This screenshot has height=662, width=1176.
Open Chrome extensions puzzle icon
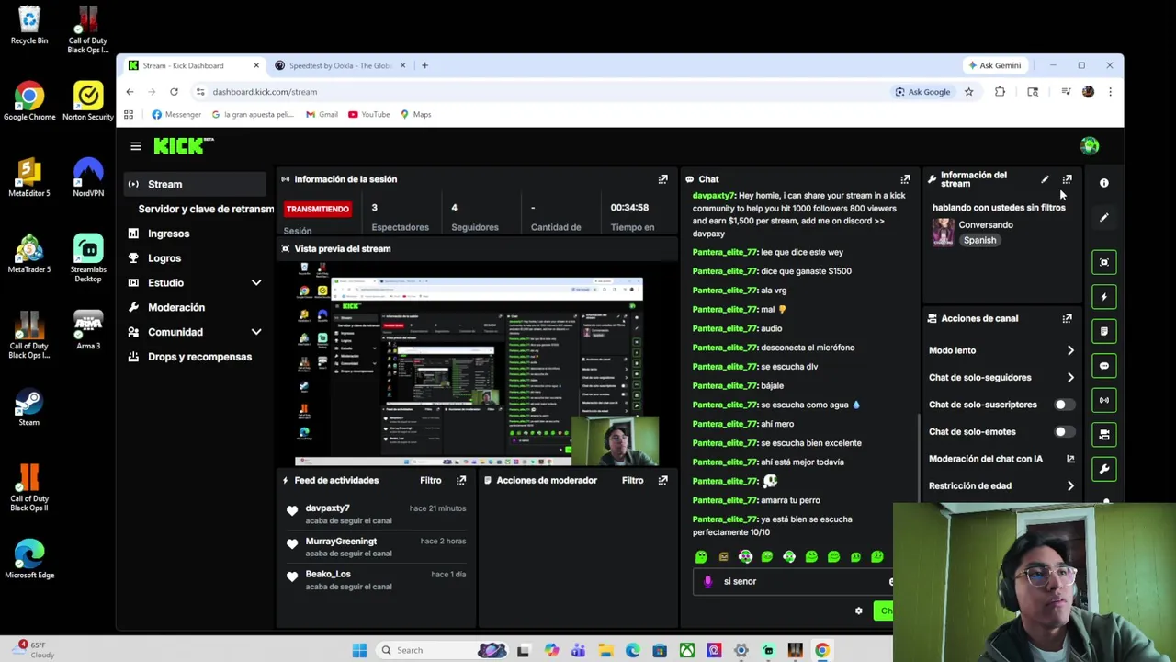point(1000,92)
